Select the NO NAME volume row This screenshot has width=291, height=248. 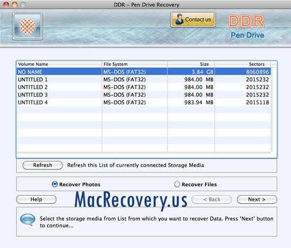(x=144, y=72)
